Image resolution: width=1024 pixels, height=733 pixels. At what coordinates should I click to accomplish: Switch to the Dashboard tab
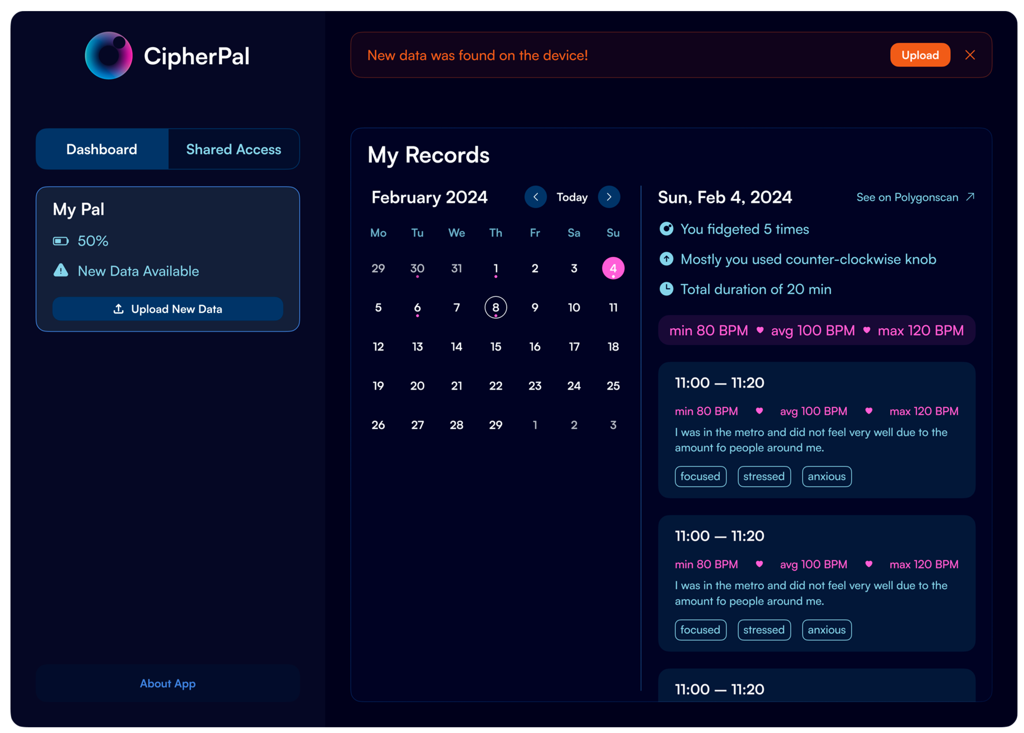point(101,149)
